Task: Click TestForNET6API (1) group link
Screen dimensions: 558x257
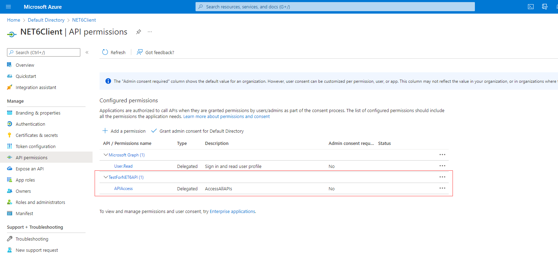Action: [x=126, y=177]
